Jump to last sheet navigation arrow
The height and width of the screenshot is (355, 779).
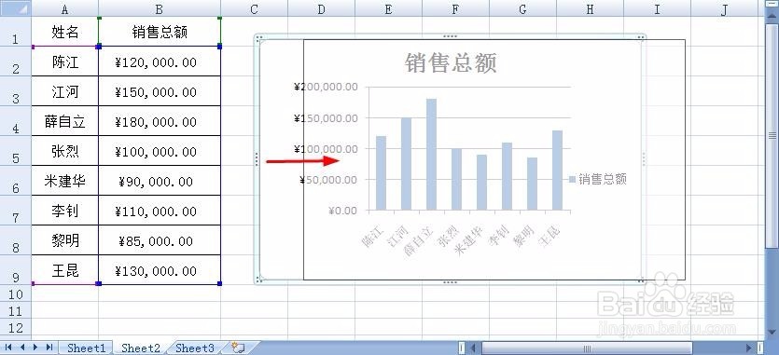click(x=49, y=347)
